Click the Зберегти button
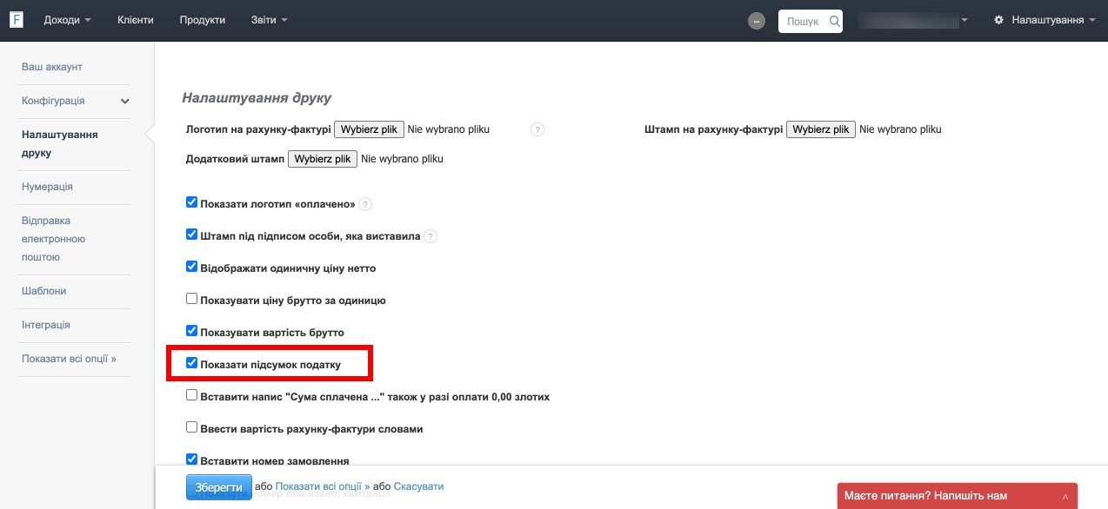 [x=218, y=487]
